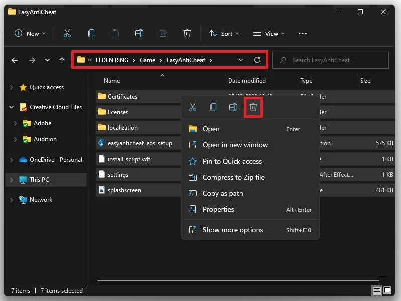Expand the Adobe folder node
Image resolution: width=401 pixels, height=301 pixels.
(x=16, y=123)
